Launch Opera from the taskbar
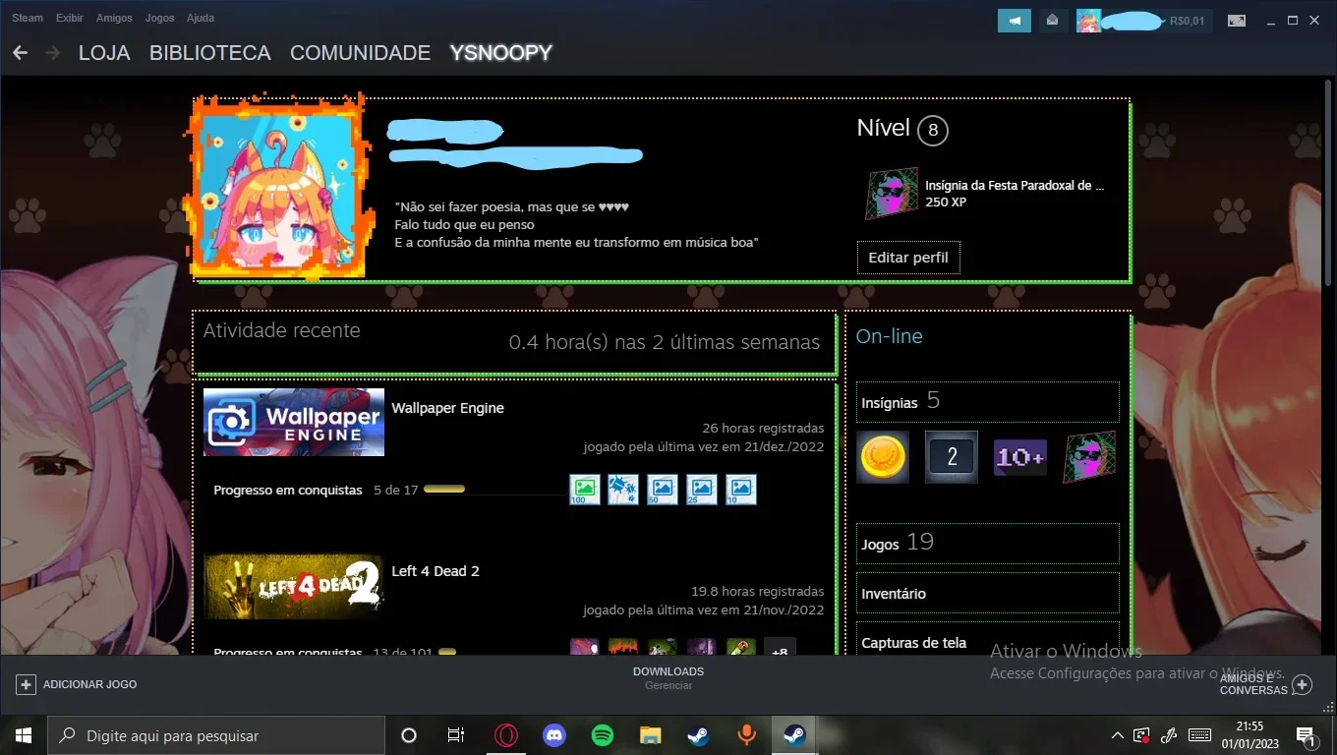 [506, 735]
